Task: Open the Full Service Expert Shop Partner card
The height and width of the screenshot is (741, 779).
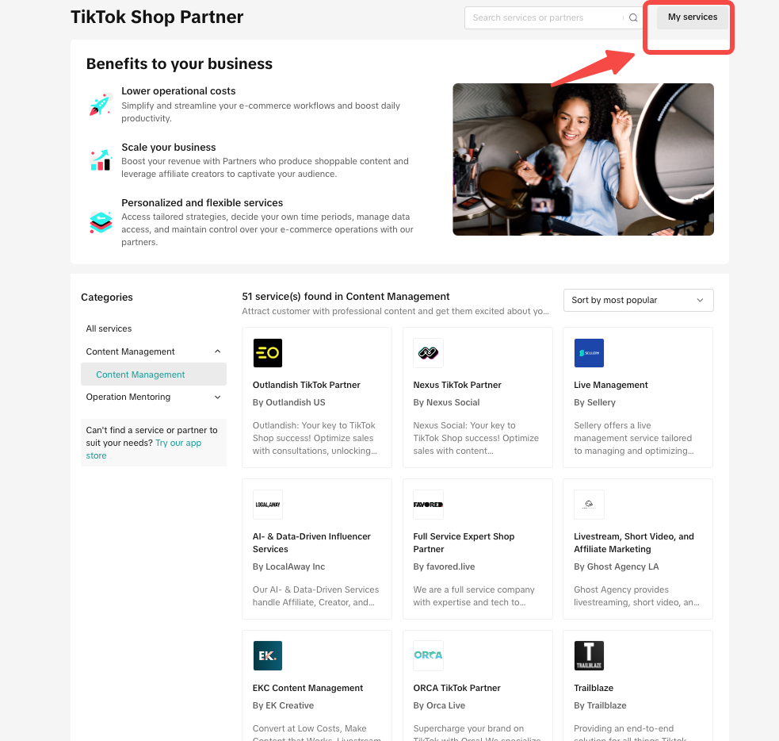Action: [x=477, y=549]
